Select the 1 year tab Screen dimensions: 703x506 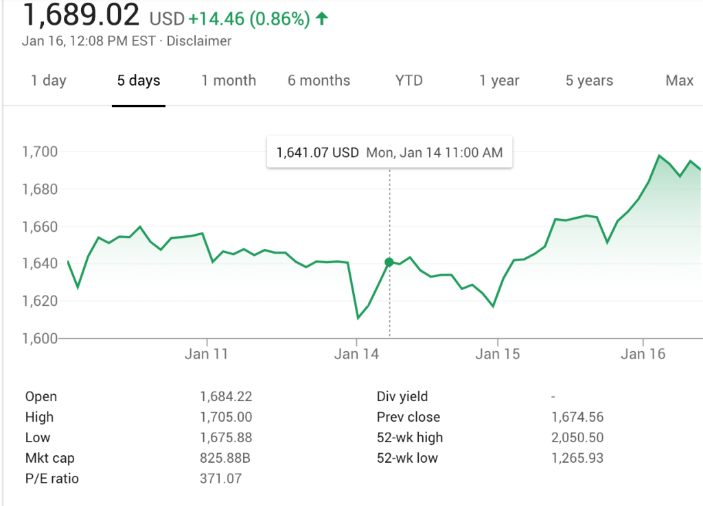tap(499, 81)
